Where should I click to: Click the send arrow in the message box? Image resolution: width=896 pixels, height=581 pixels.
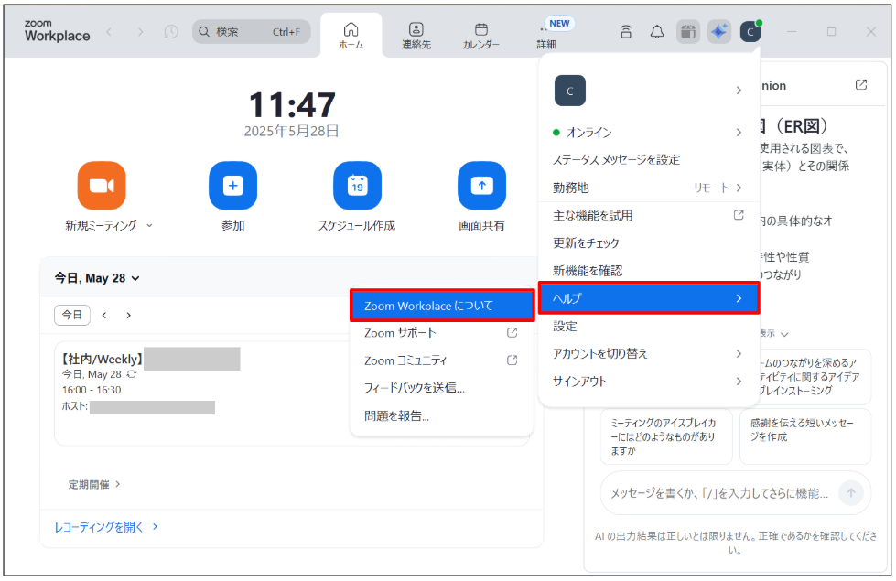(x=851, y=493)
